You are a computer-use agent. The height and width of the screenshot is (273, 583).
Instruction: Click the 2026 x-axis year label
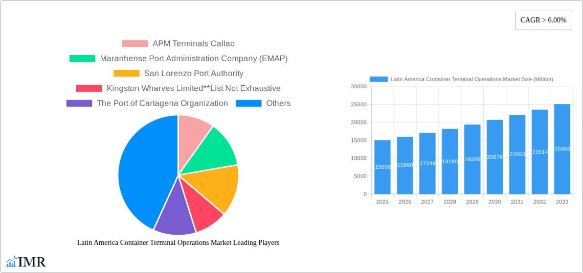405,202
